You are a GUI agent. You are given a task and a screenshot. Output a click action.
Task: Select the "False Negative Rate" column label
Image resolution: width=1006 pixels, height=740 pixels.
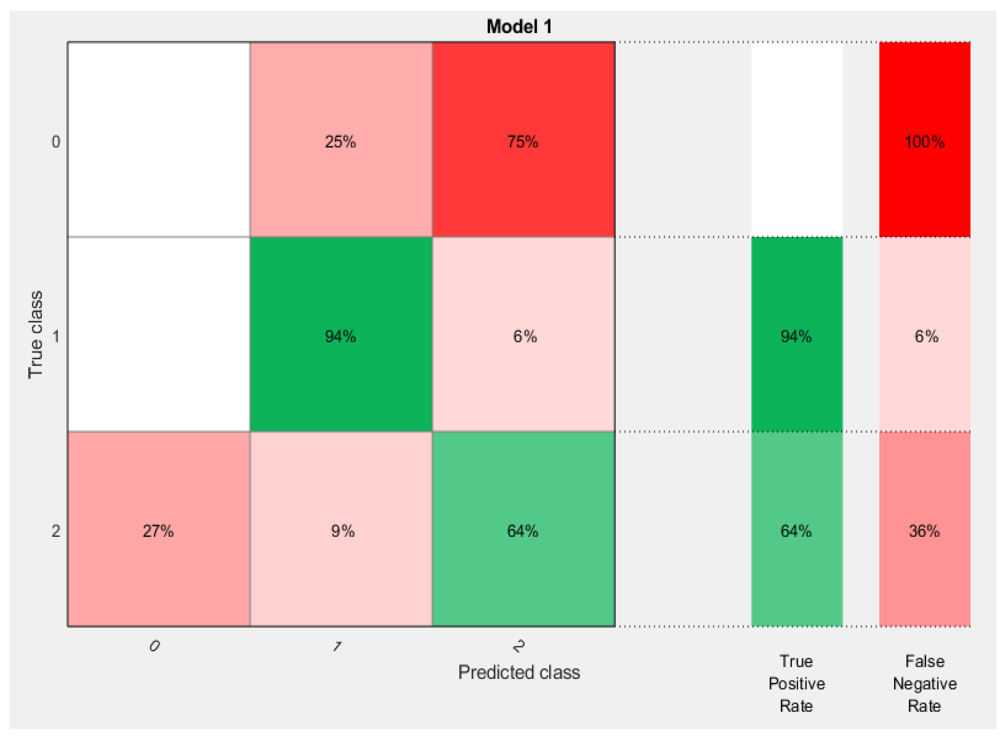[924, 683]
